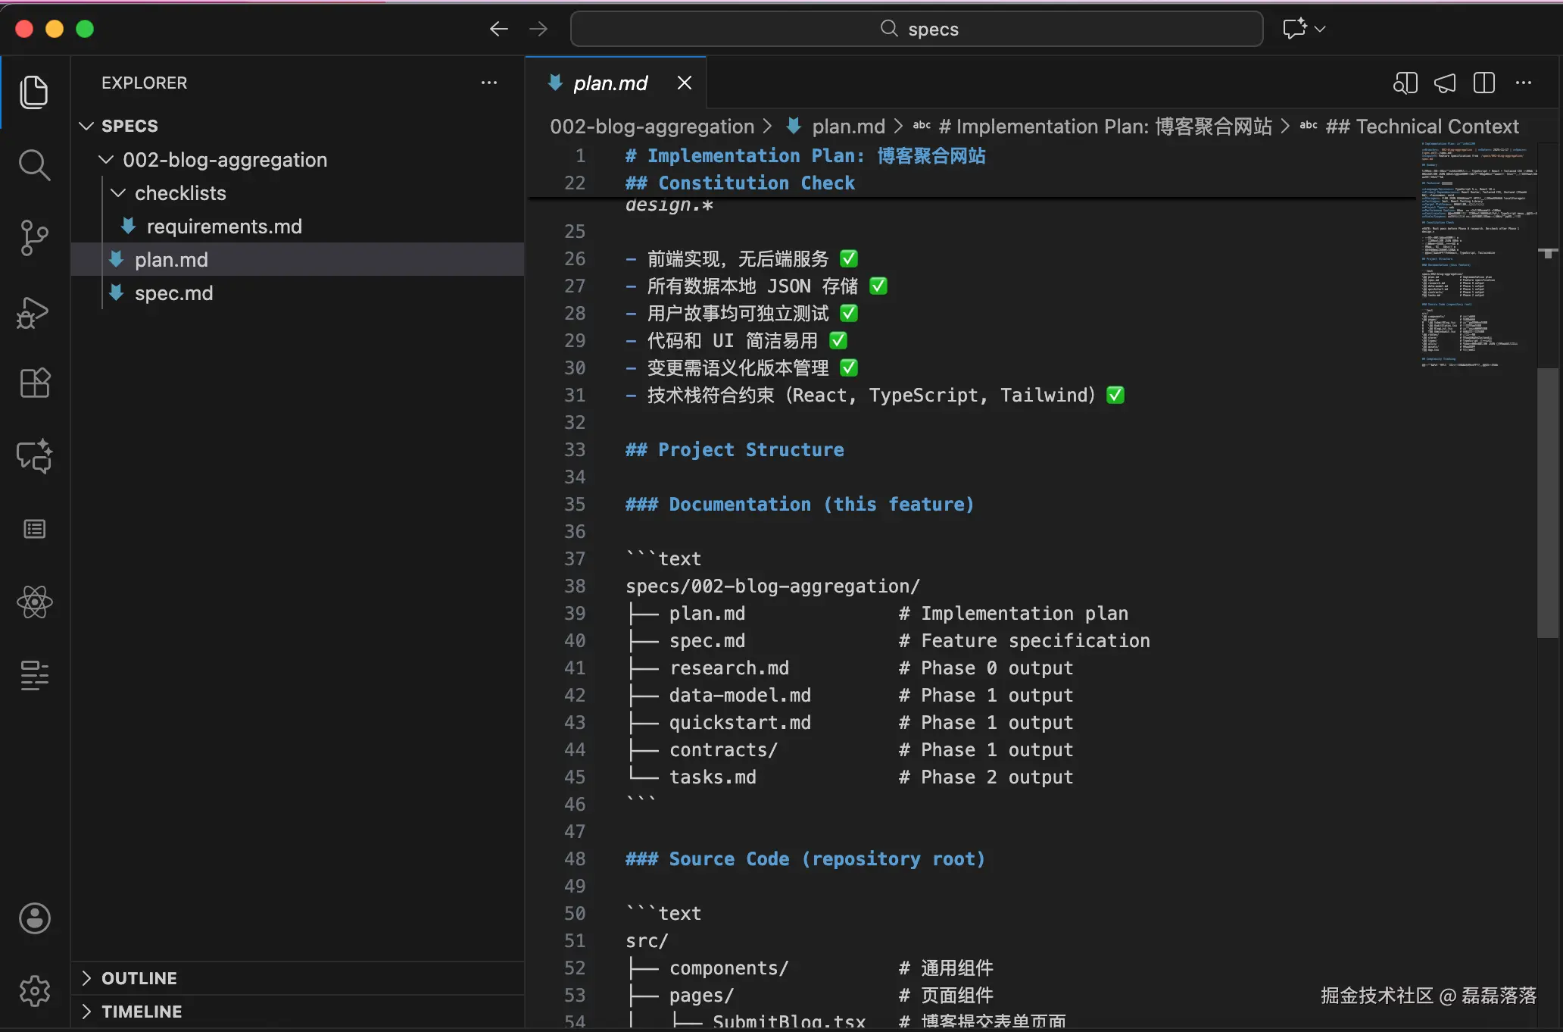Open markdown preview to the side
This screenshot has height=1032, width=1563.
click(x=1405, y=83)
